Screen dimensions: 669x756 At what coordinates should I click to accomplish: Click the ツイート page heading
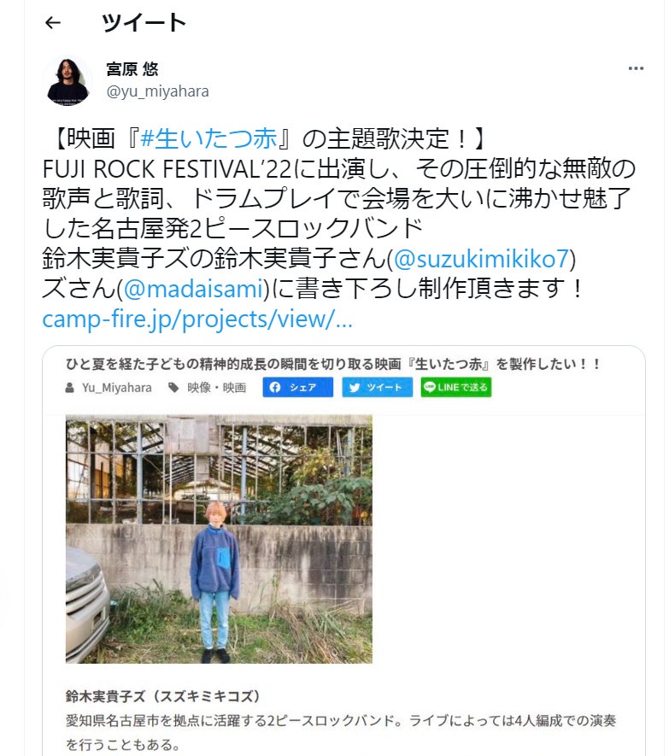(144, 23)
